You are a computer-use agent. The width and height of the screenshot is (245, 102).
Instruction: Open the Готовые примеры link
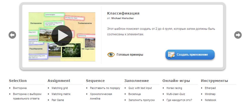[130, 55]
